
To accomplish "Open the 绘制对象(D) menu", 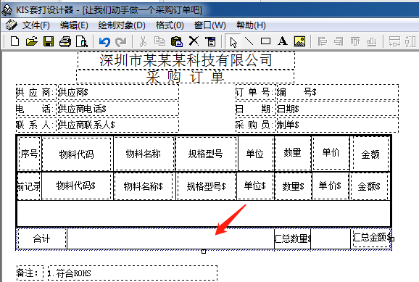I will [x=122, y=25].
